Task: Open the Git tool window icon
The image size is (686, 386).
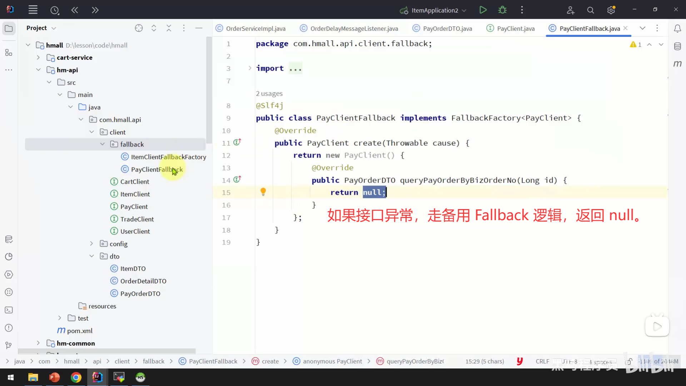Action: click(x=9, y=345)
